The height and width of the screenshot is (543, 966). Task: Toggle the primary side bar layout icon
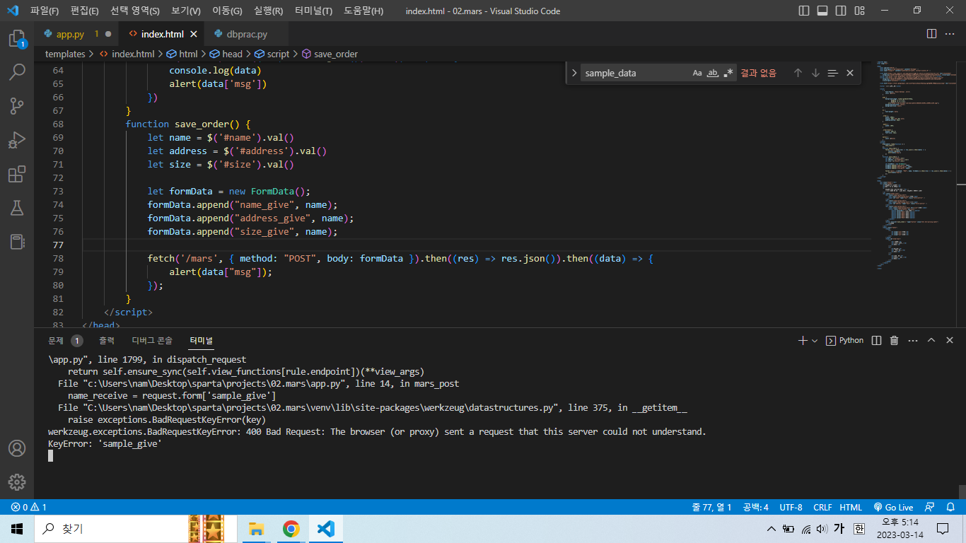(804, 11)
